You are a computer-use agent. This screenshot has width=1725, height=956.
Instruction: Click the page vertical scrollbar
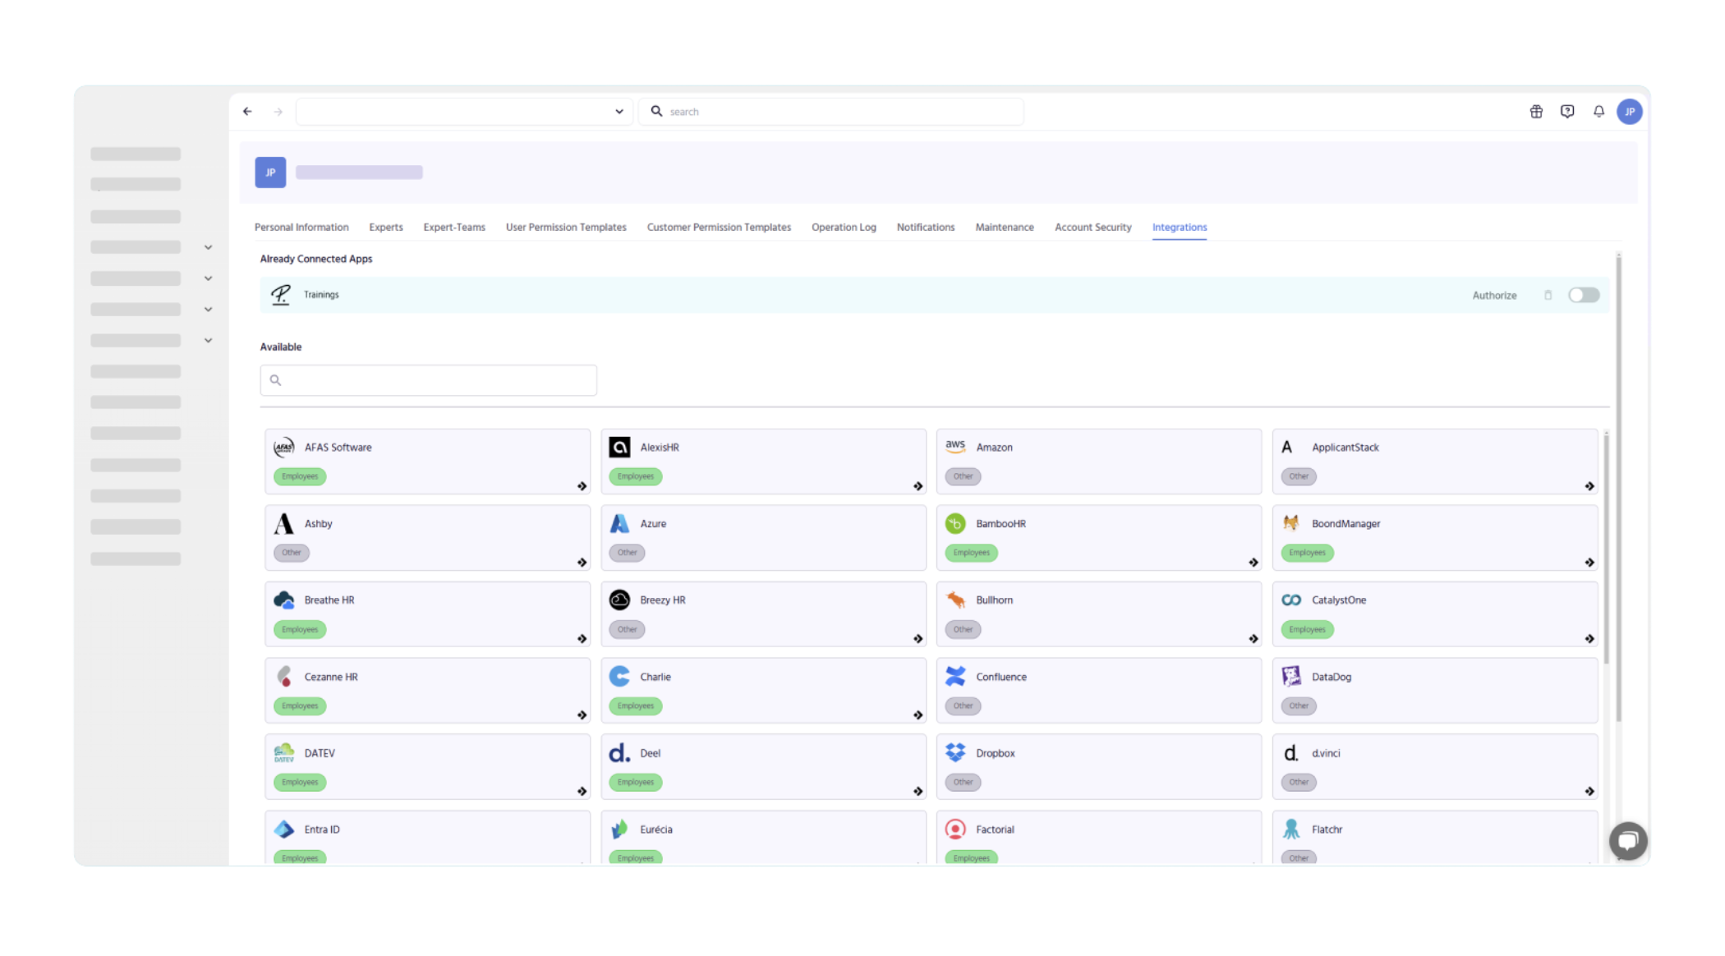click(x=1618, y=488)
